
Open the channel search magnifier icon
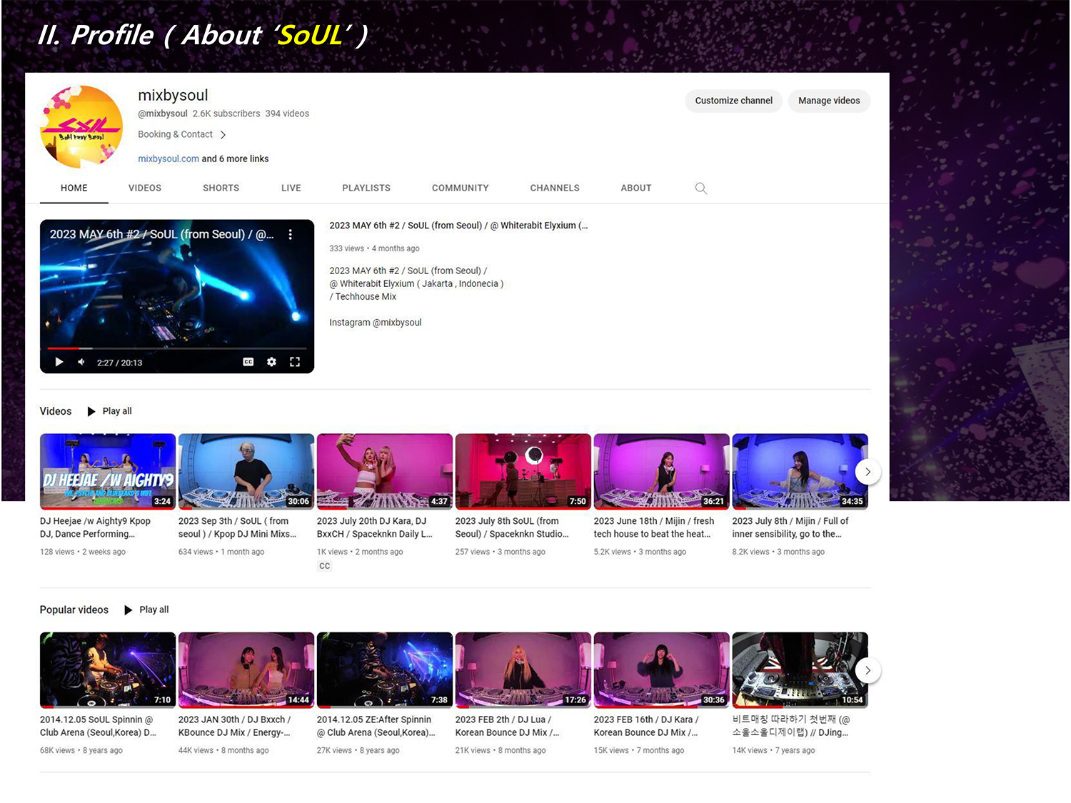(701, 188)
